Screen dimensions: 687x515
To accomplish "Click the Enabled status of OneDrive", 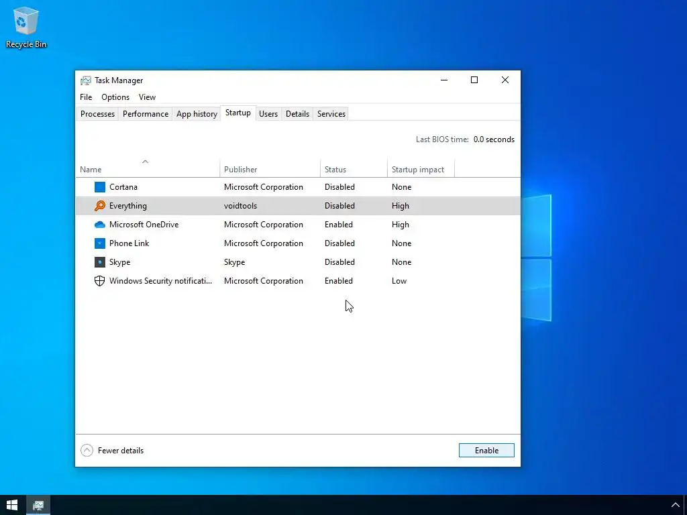I will 338,225.
